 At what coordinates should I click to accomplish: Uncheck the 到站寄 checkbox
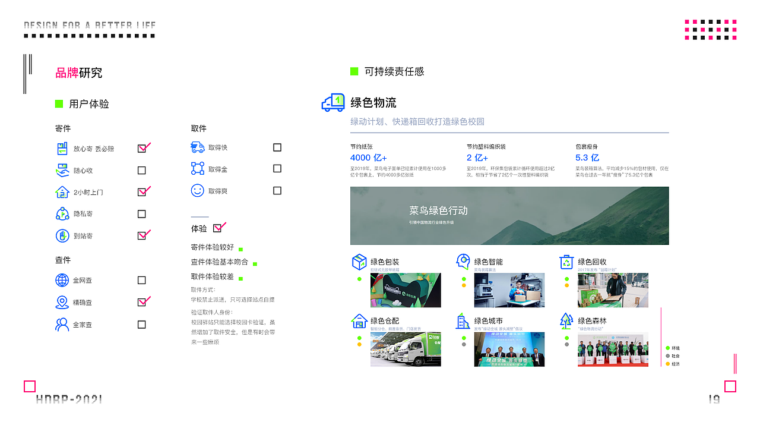pos(142,235)
